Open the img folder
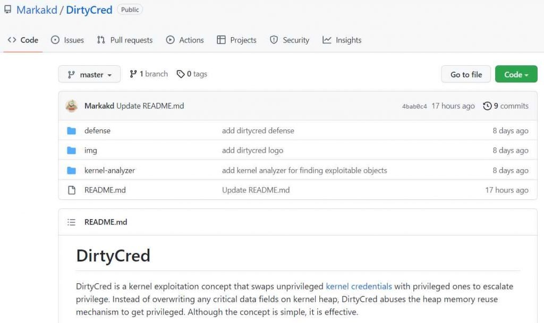 coord(91,150)
